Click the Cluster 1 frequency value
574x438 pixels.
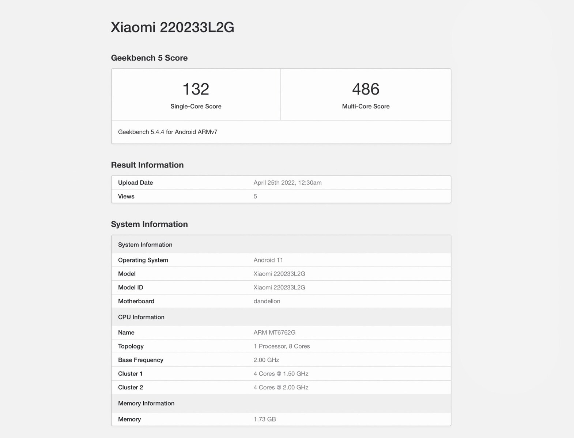281,373
